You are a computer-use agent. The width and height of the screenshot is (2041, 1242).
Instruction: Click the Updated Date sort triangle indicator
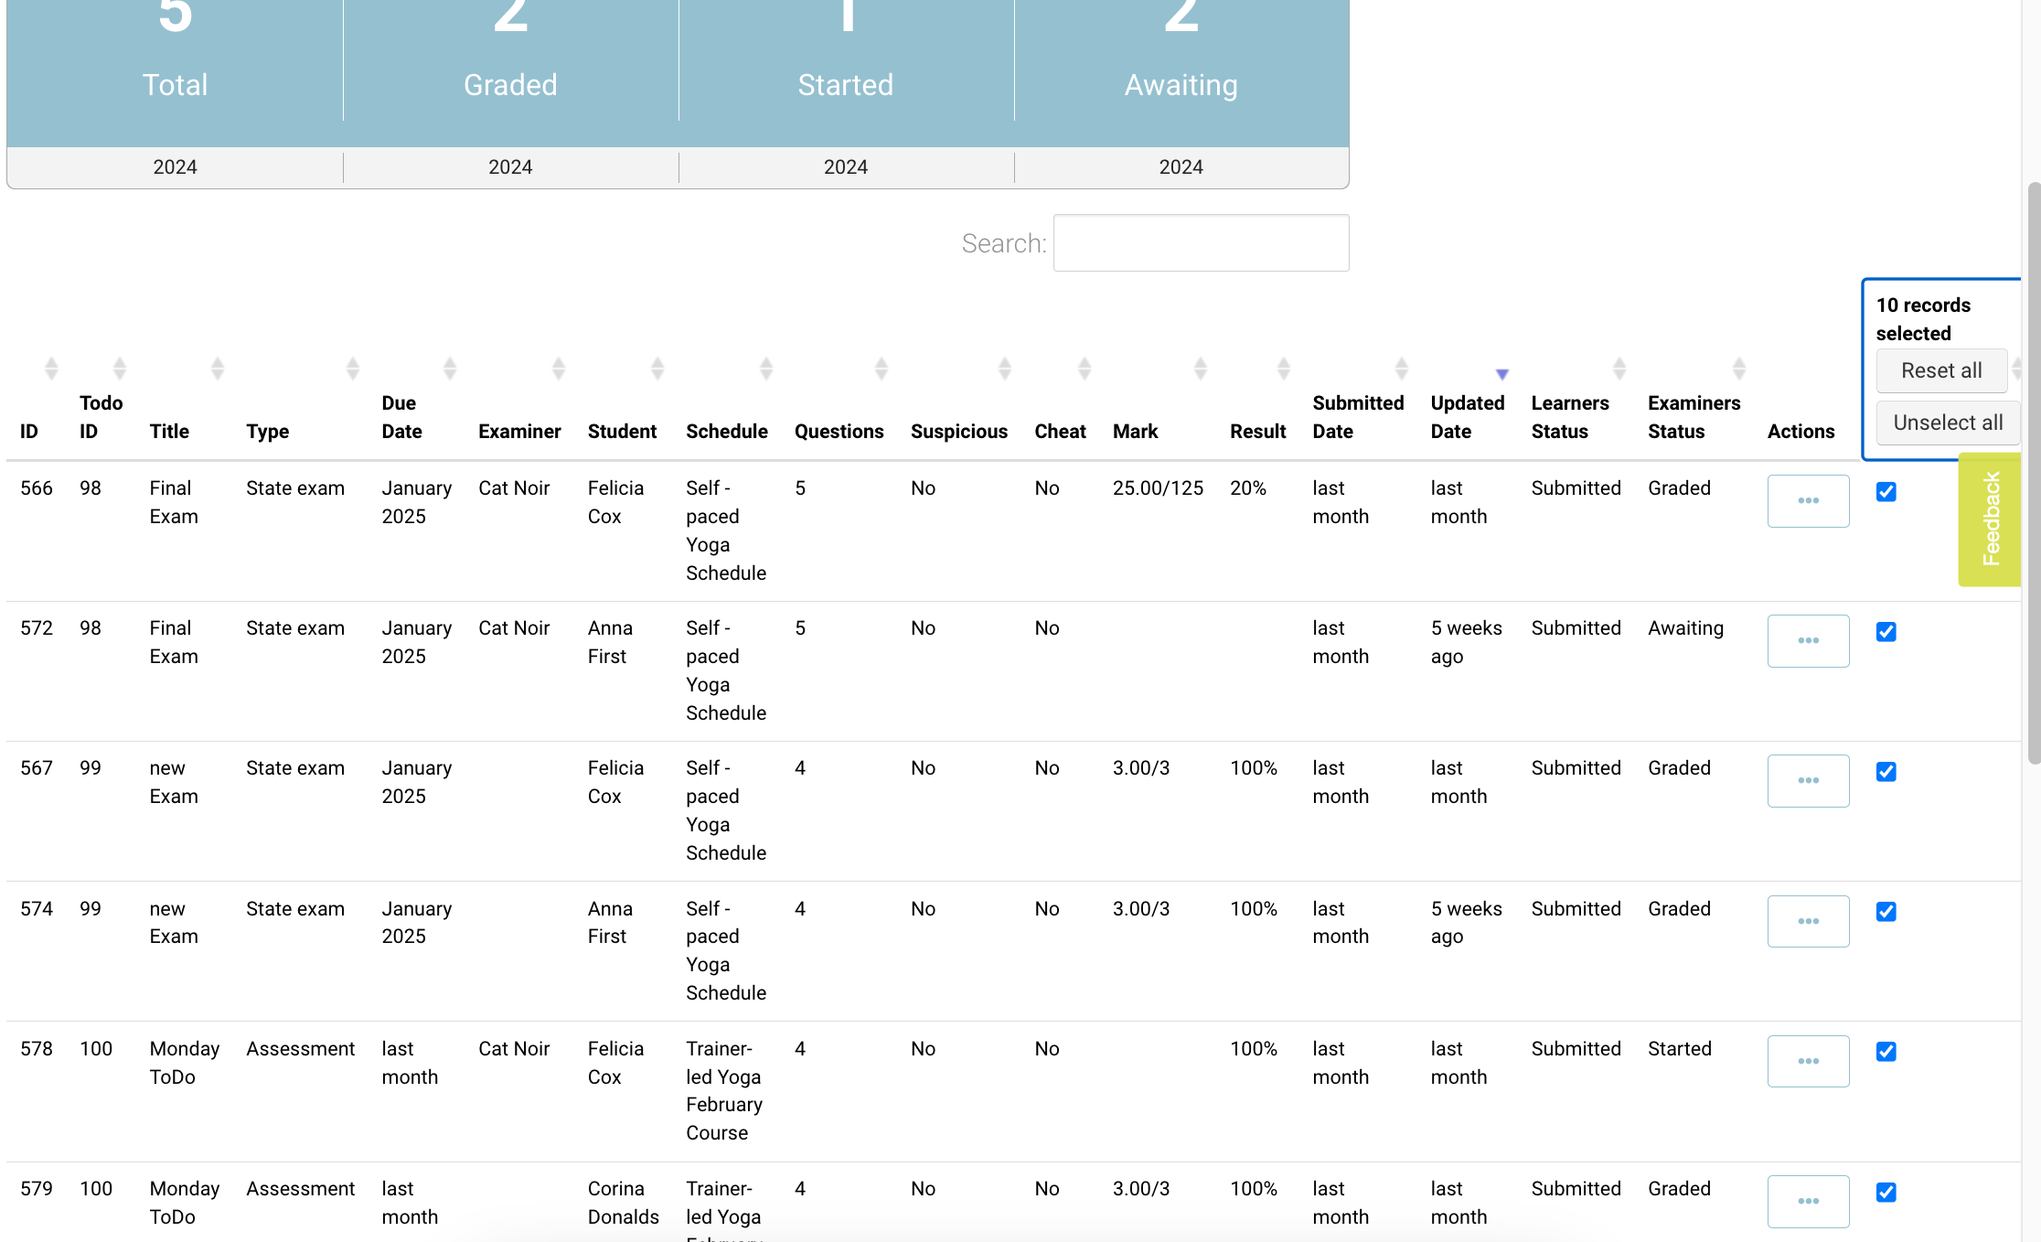[x=1501, y=373]
